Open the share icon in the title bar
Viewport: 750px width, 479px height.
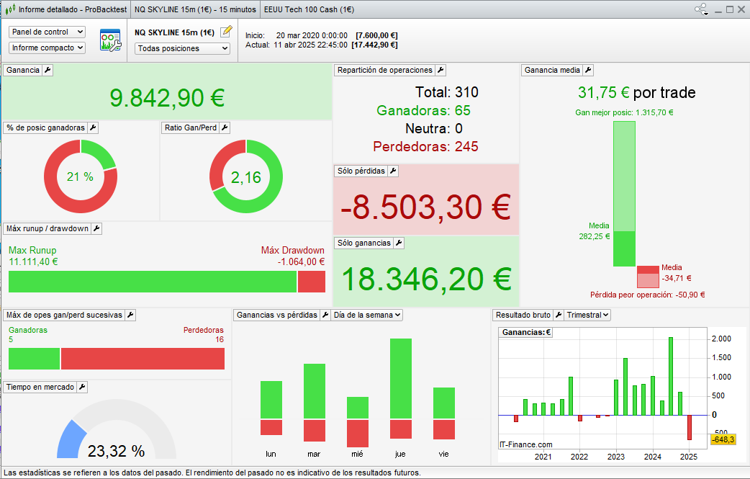coord(701,9)
